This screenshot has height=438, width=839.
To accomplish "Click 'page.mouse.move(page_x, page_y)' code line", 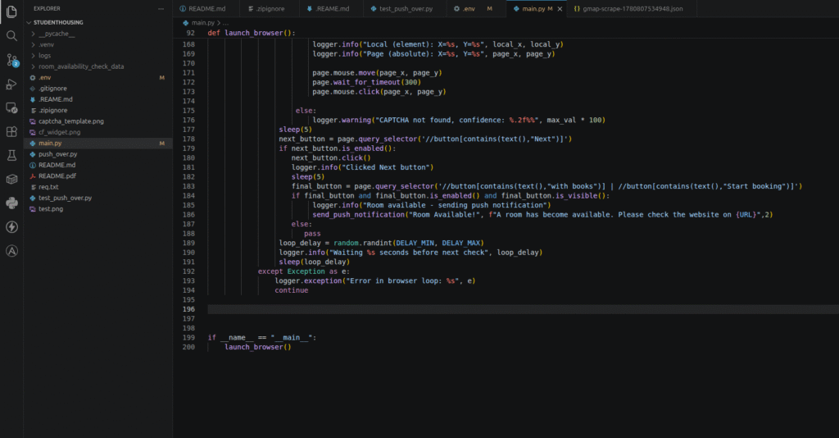I will [x=377, y=73].
